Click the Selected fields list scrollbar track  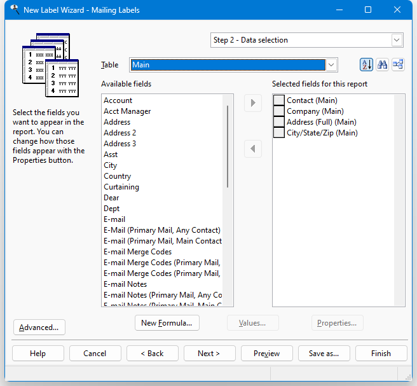(x=399, y=200)
